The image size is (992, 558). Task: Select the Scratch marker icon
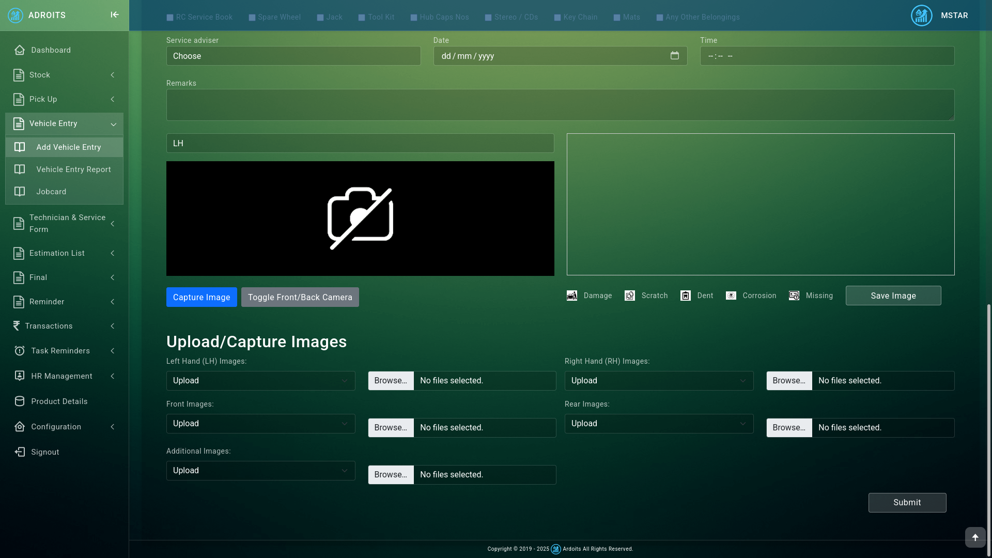(630, 296)
